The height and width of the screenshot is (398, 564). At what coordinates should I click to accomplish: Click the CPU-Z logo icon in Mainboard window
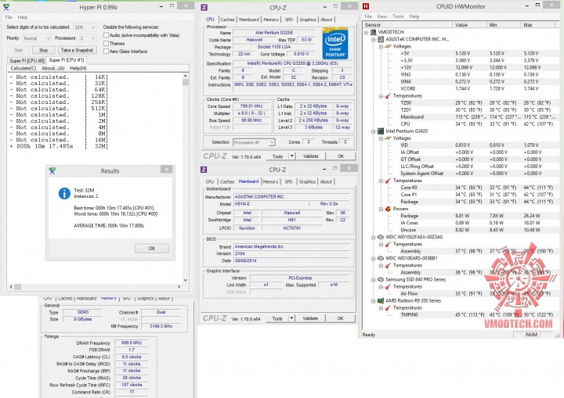click(x=204, y=169)
